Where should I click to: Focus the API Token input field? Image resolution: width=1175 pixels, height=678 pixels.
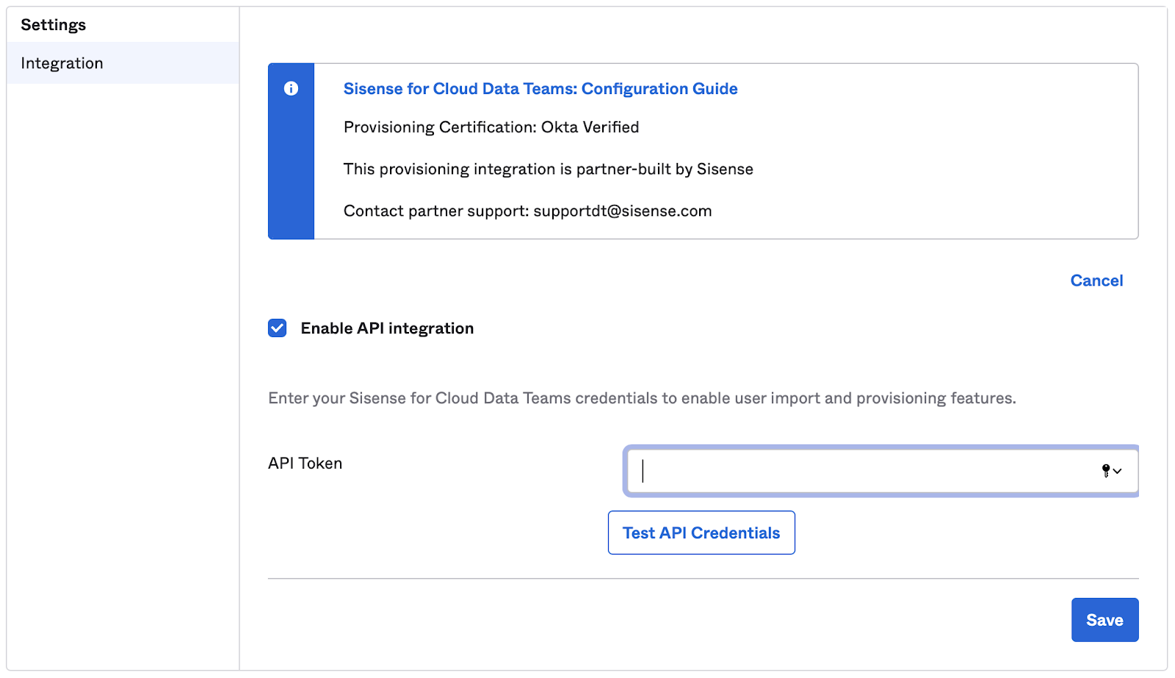click(881, 471)
